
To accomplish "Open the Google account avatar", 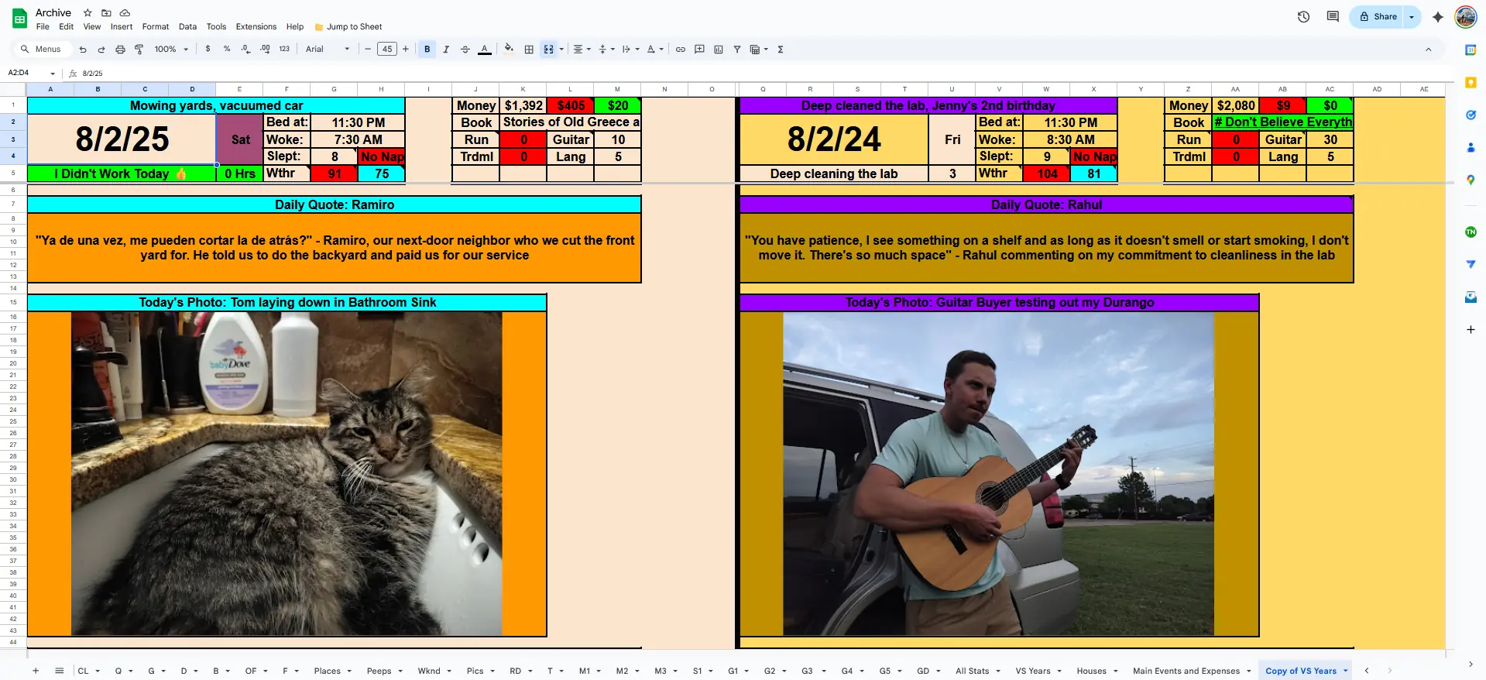I will 1466,16.
